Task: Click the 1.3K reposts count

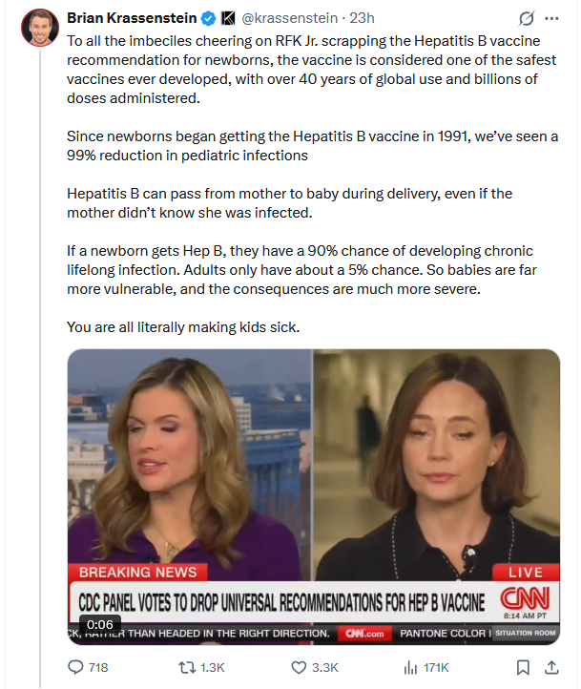Action: tap(213, 667)
